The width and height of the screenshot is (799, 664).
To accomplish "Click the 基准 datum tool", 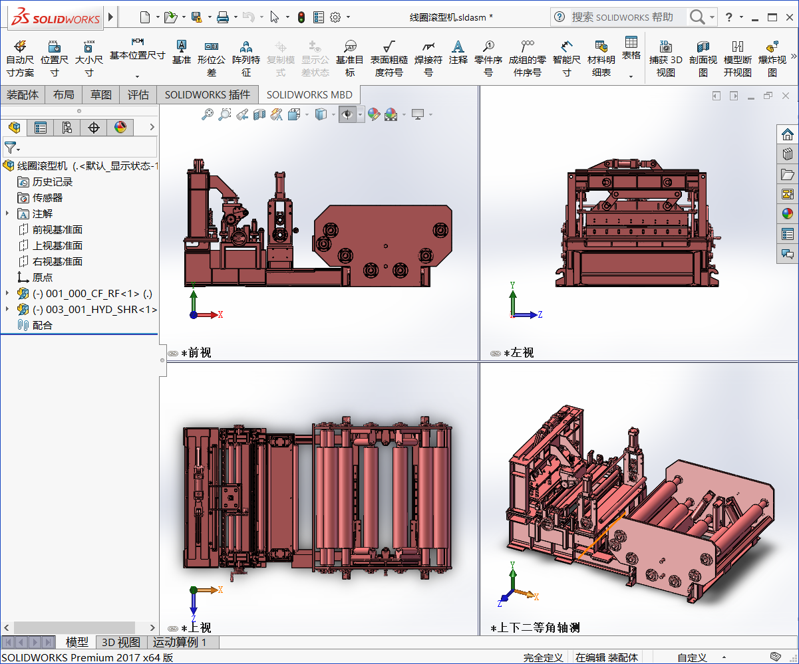I will coord(181,52).
